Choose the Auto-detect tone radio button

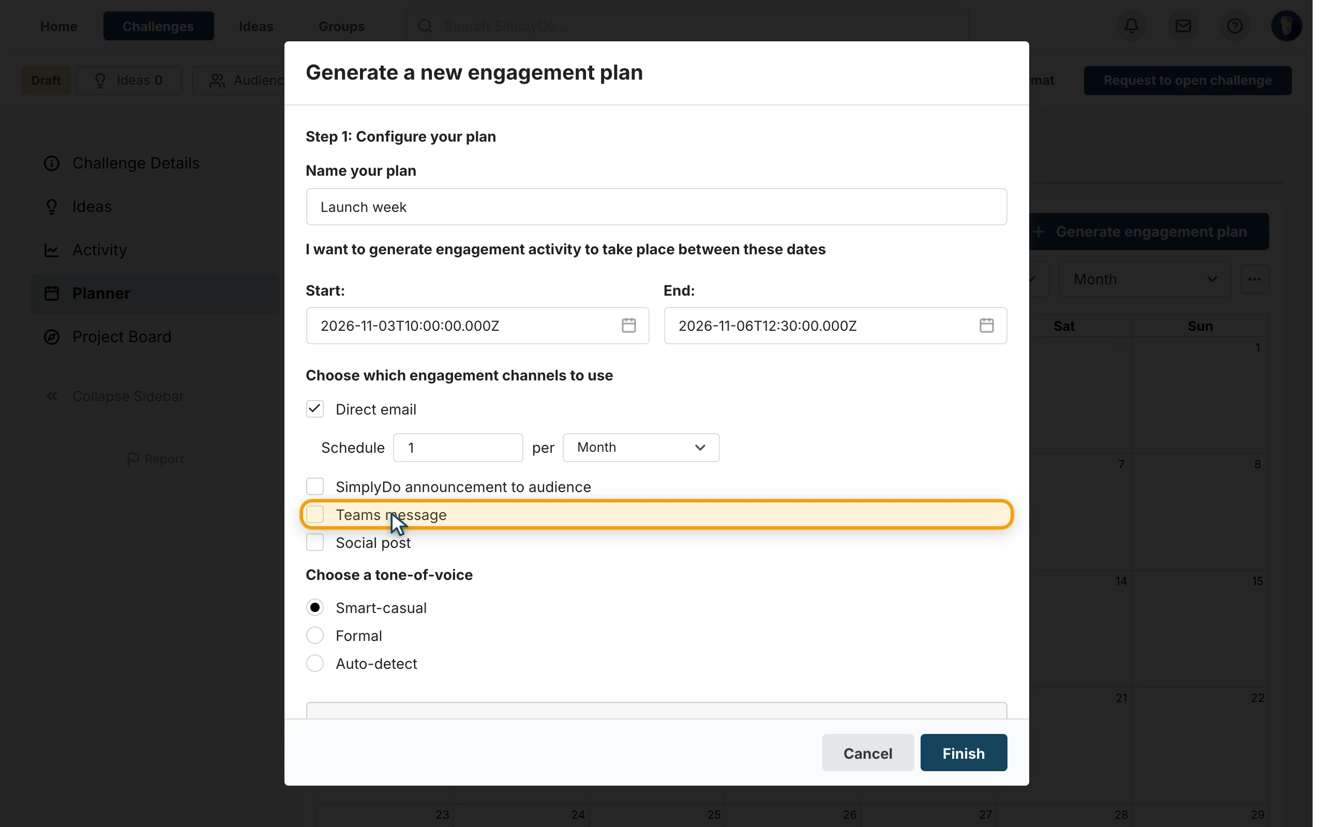(314, 664)
